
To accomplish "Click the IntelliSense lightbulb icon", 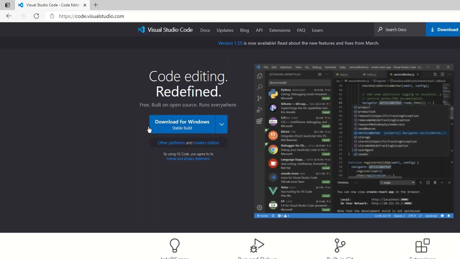I will click(175, 246).
